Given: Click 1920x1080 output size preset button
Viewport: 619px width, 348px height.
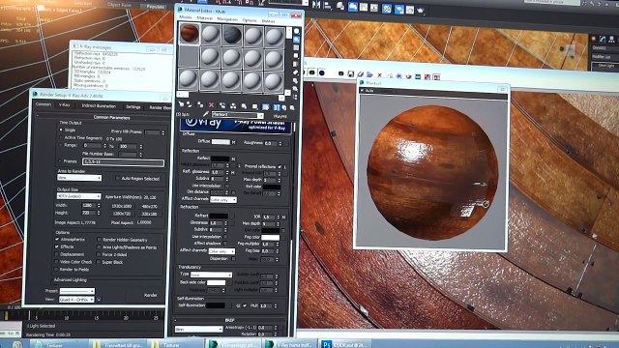Looking at the screenshot, I should click(x=122, y=206).
